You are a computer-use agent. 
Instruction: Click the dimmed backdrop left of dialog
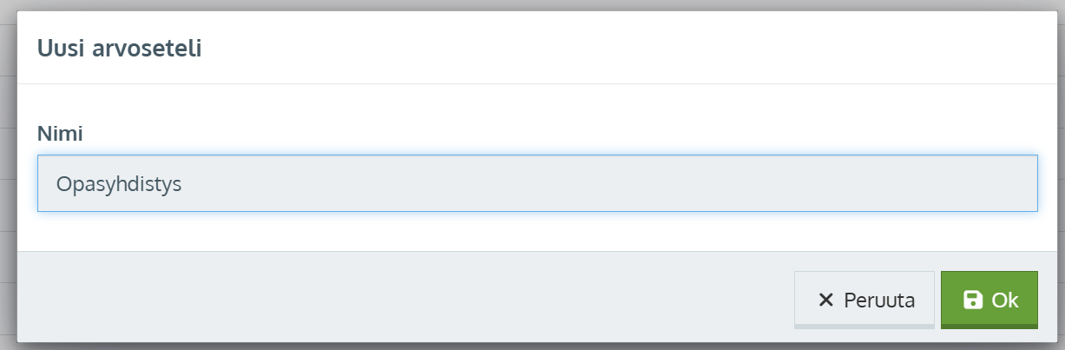[8, 174]
